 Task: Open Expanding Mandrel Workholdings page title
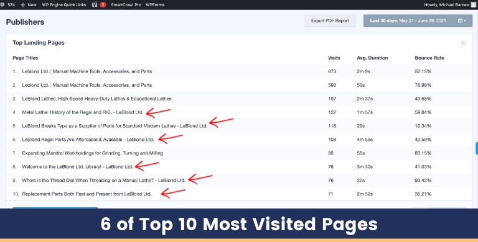point(92,153)
